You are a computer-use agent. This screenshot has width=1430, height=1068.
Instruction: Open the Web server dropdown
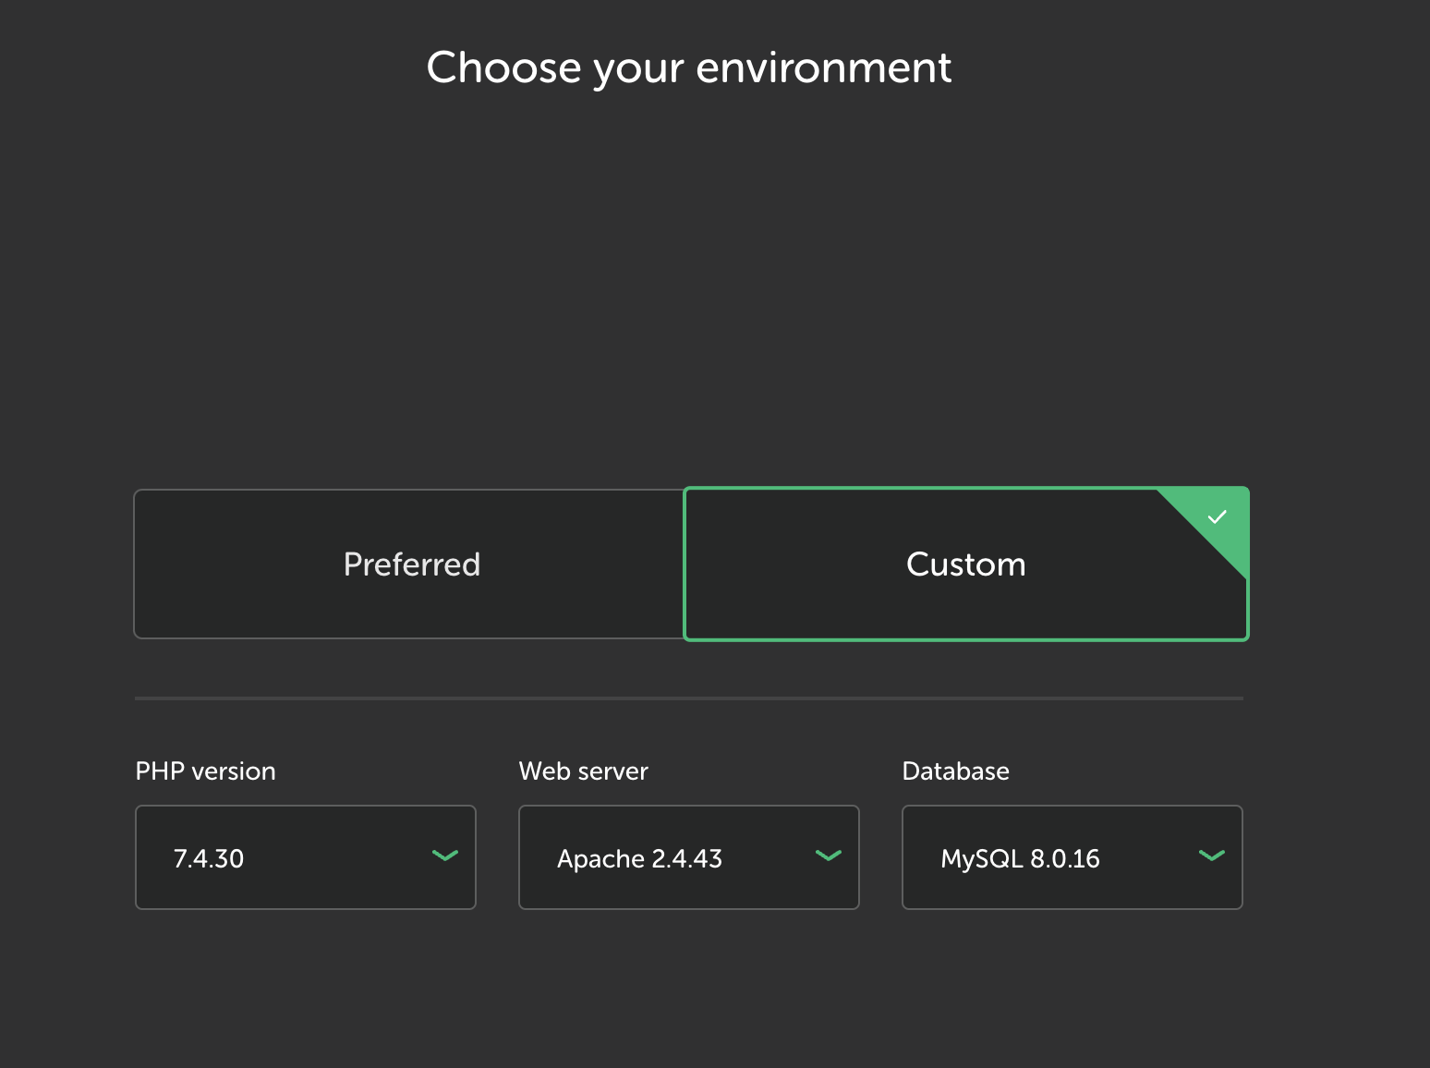point(688,857)
